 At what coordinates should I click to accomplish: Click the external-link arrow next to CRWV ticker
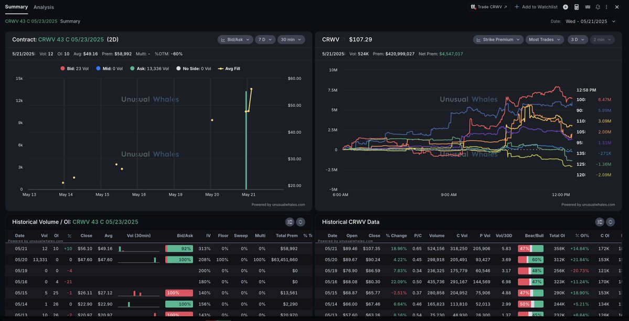tap(344, 39)
